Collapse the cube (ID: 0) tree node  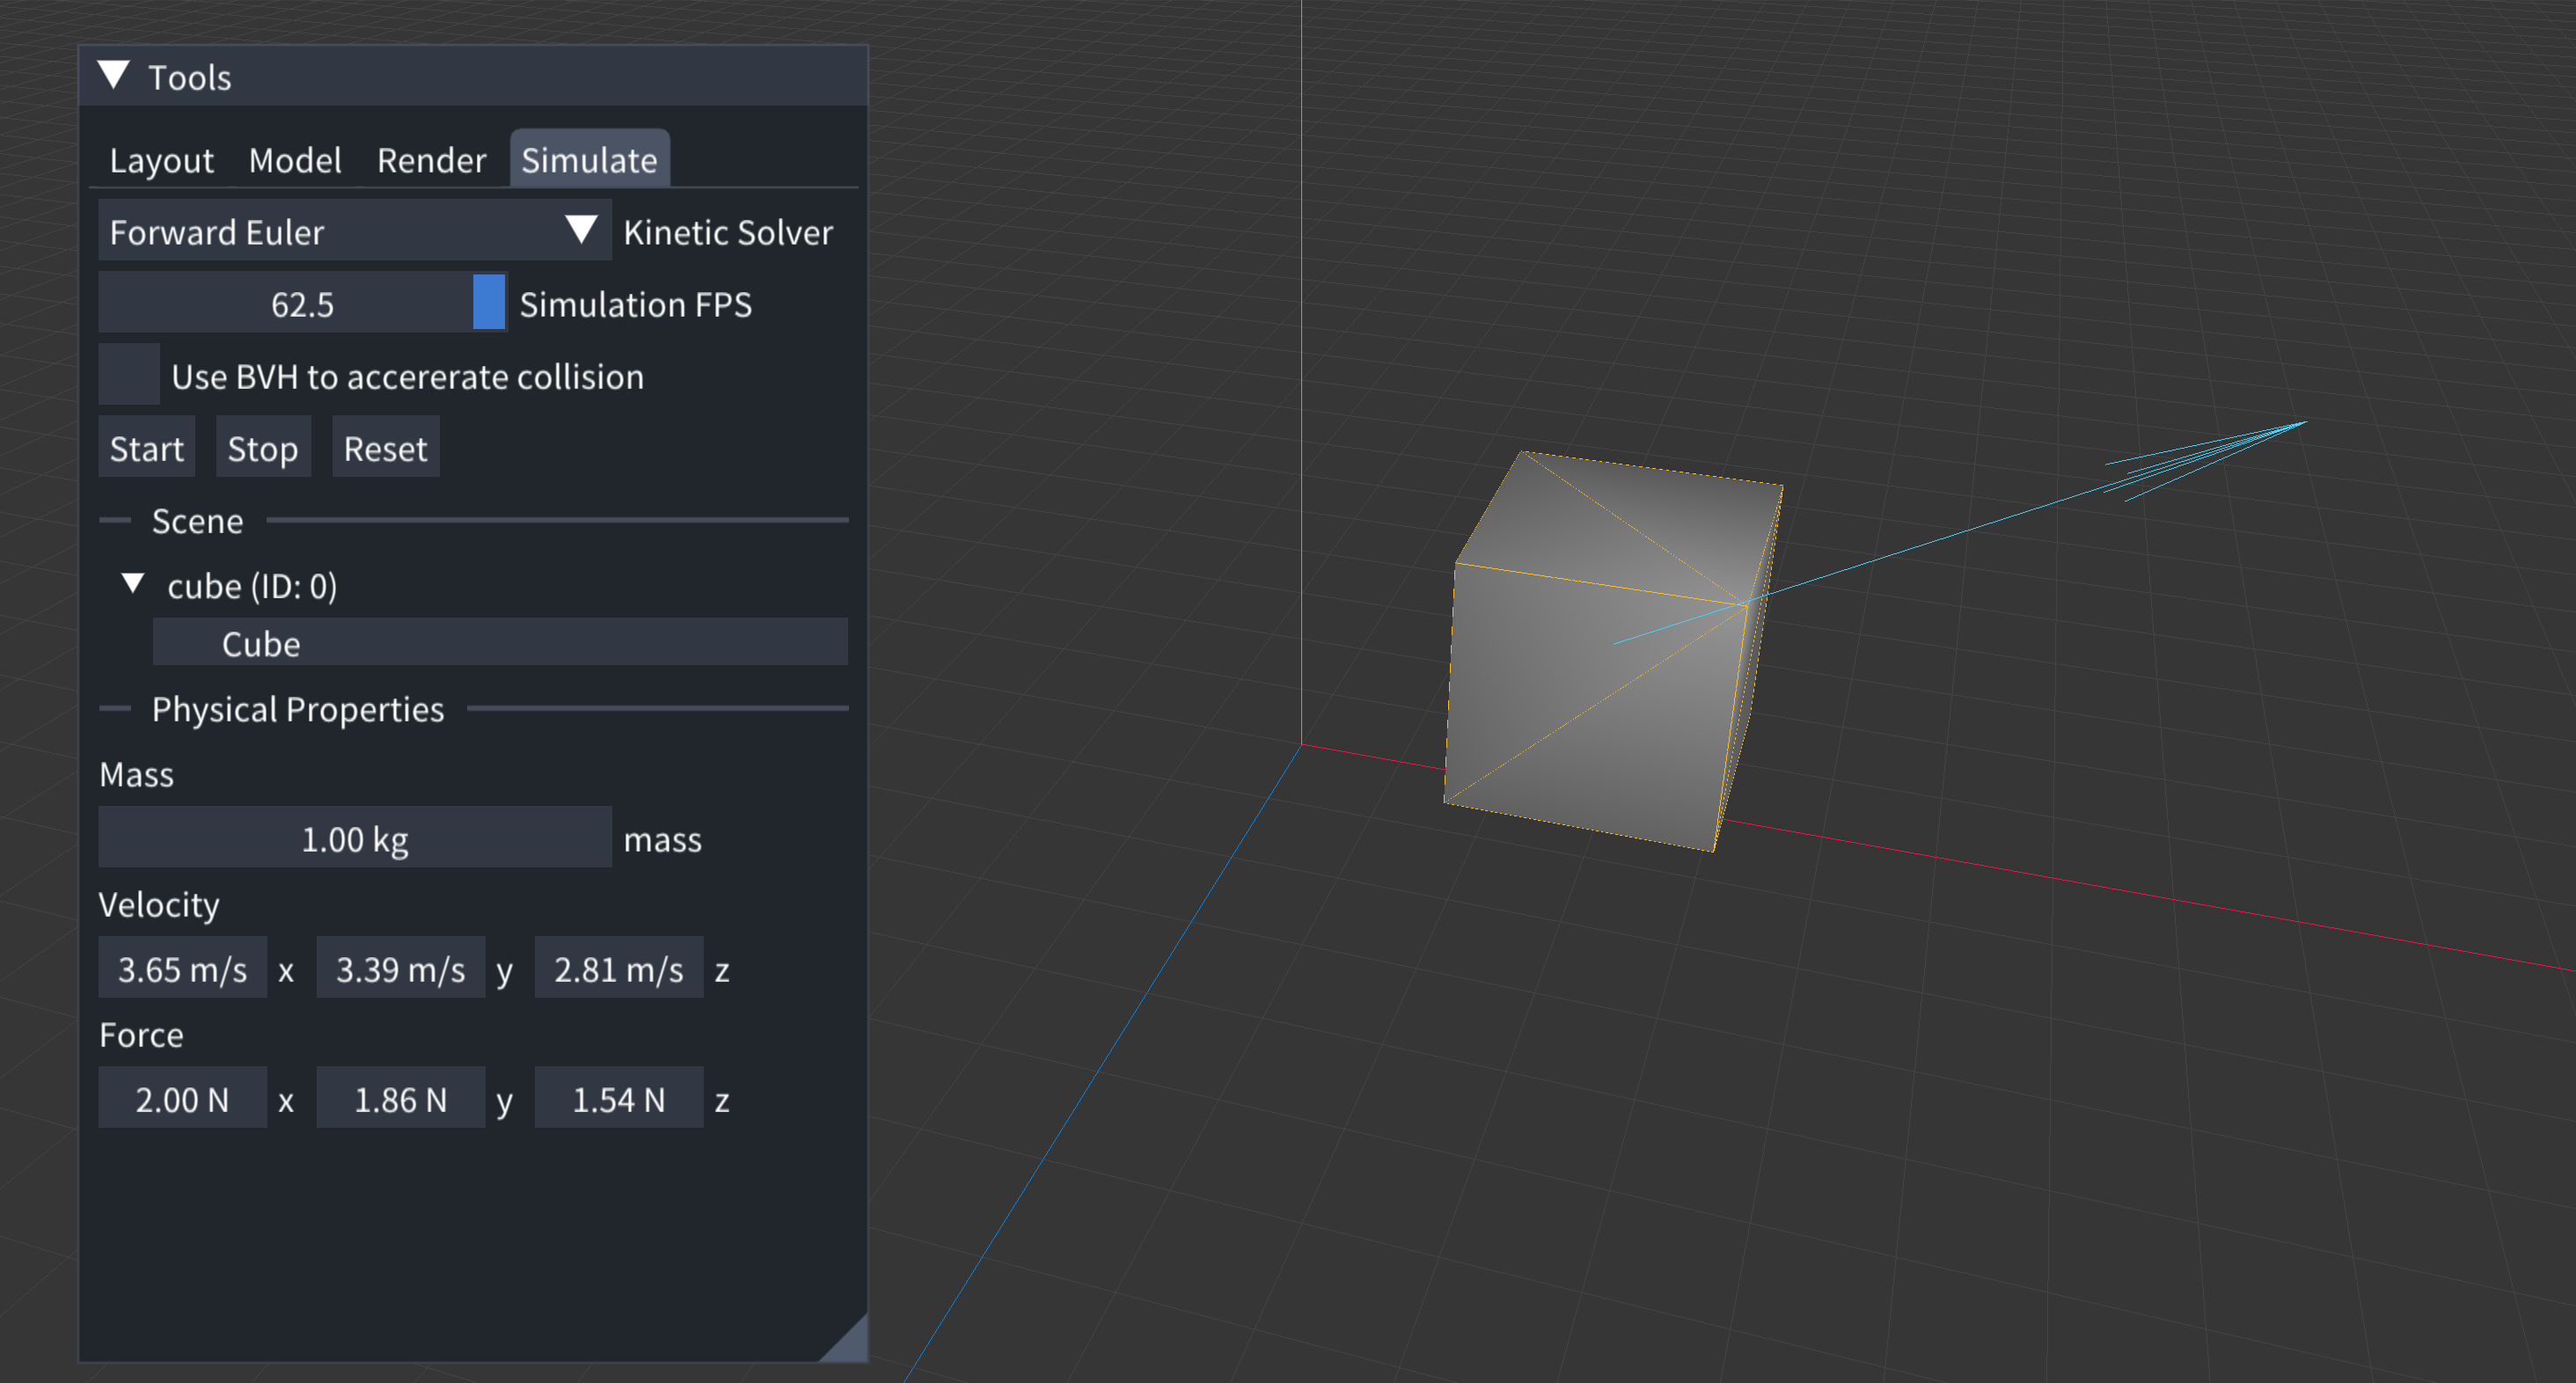tap(133, 584)
